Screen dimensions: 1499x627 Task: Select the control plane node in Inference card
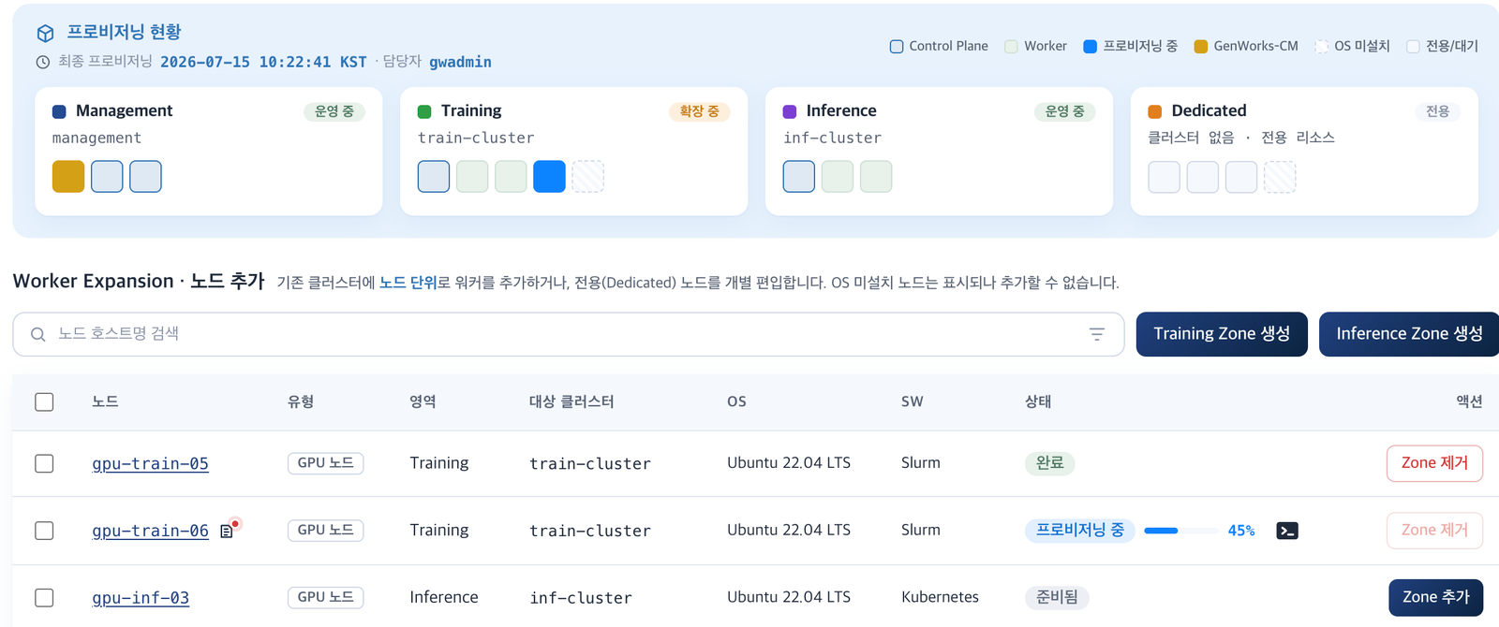pos(799,177)
